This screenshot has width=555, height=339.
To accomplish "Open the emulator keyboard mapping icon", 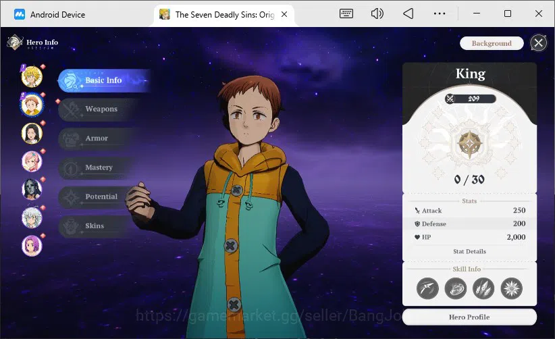I will coord(346,14).
